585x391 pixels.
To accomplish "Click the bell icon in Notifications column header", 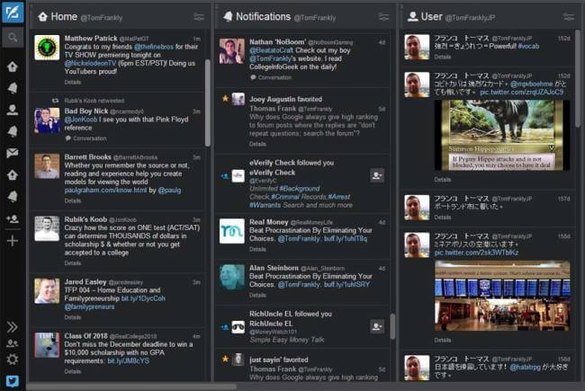I will [x=228, y=16].
